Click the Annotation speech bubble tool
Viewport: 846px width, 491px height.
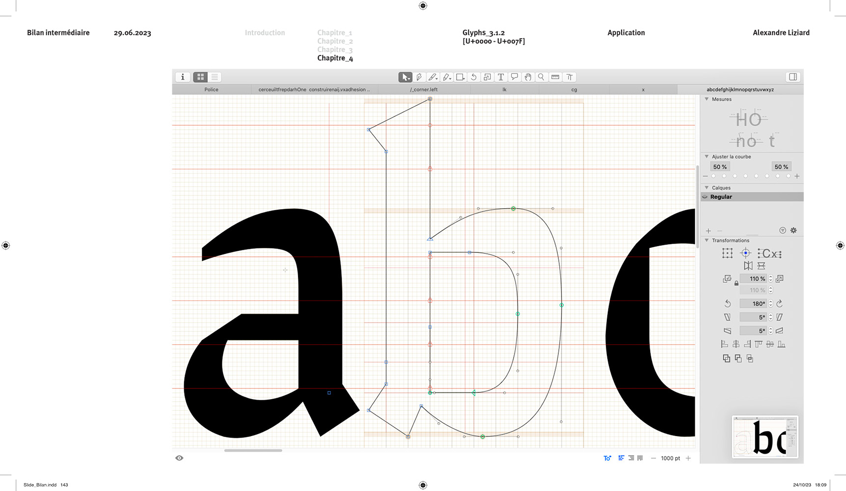tap(514, 77)
